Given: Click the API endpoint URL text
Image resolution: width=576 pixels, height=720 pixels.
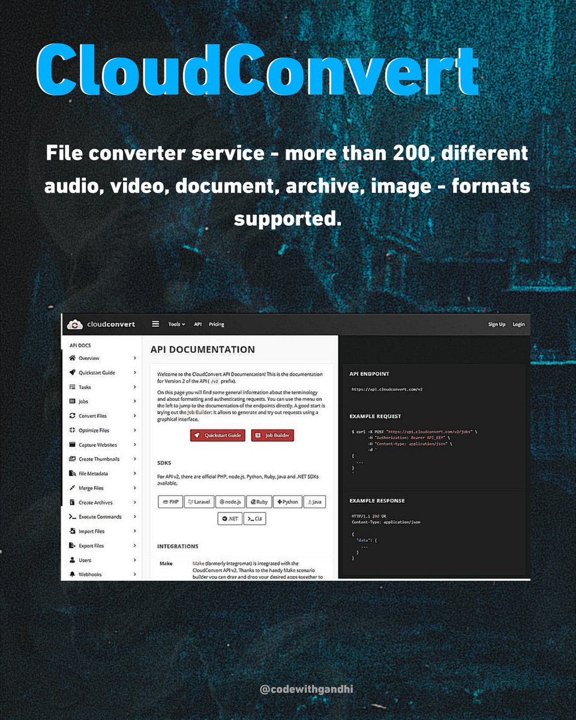Looking at the screenshot, I should tap(387, 389).
